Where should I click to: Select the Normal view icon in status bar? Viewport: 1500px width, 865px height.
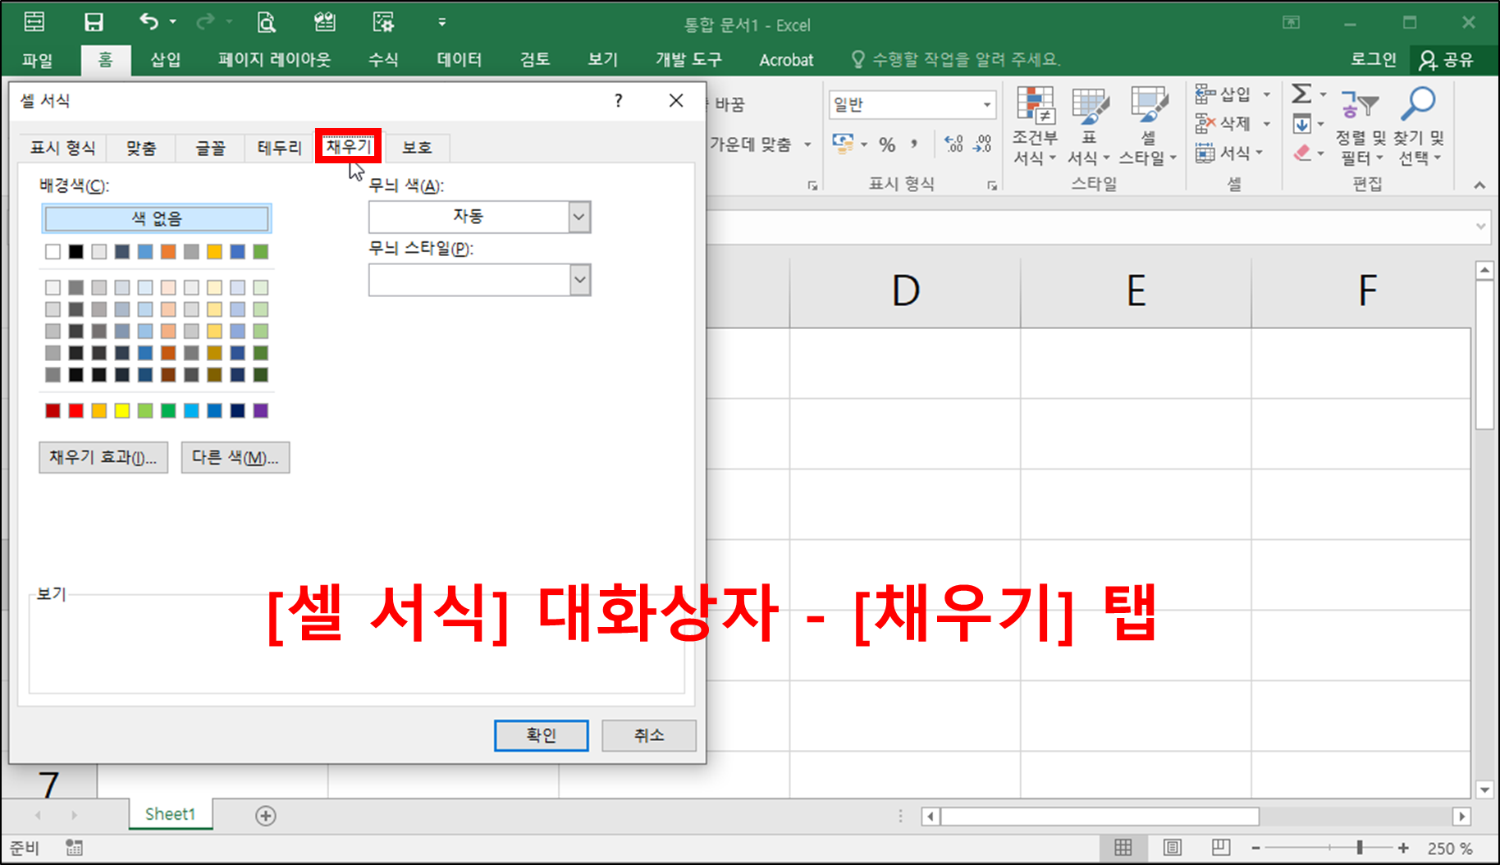[1123, 846]
